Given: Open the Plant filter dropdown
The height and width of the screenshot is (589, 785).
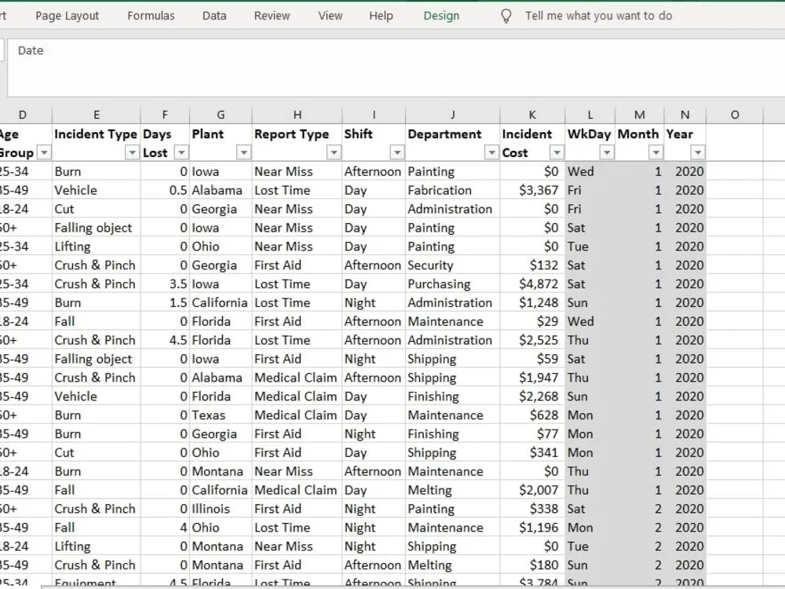Looking at the screenshot, I should pos(243,152).
